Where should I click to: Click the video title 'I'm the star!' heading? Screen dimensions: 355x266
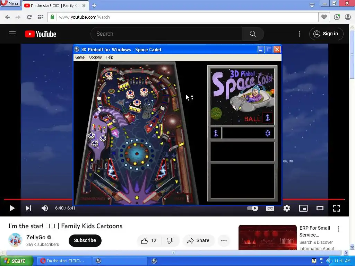click(66, 226)
